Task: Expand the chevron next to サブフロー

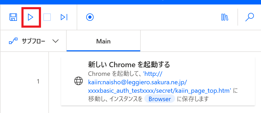Action: coord(55,41)
